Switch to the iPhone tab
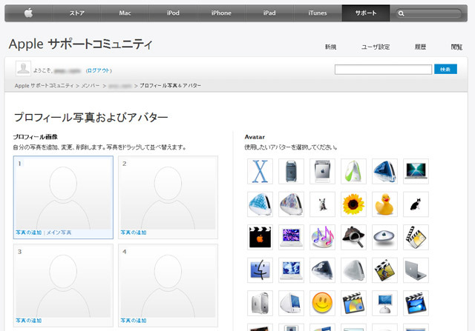Screen dimensions: 475x331 [221, 13]
